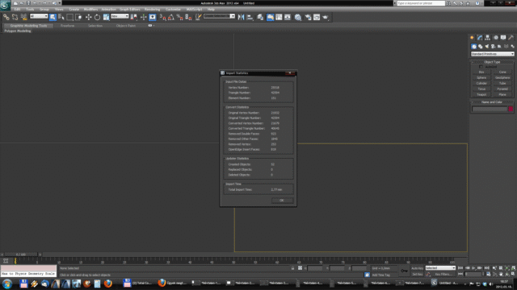
Task: Open the Utilities command panel tab
Action: [511, 38]
